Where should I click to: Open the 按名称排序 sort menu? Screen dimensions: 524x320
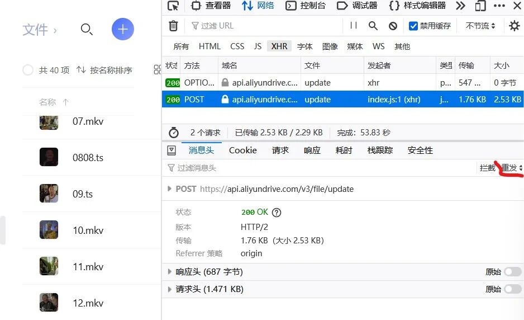pyautogui.click(x=104, y=70)
